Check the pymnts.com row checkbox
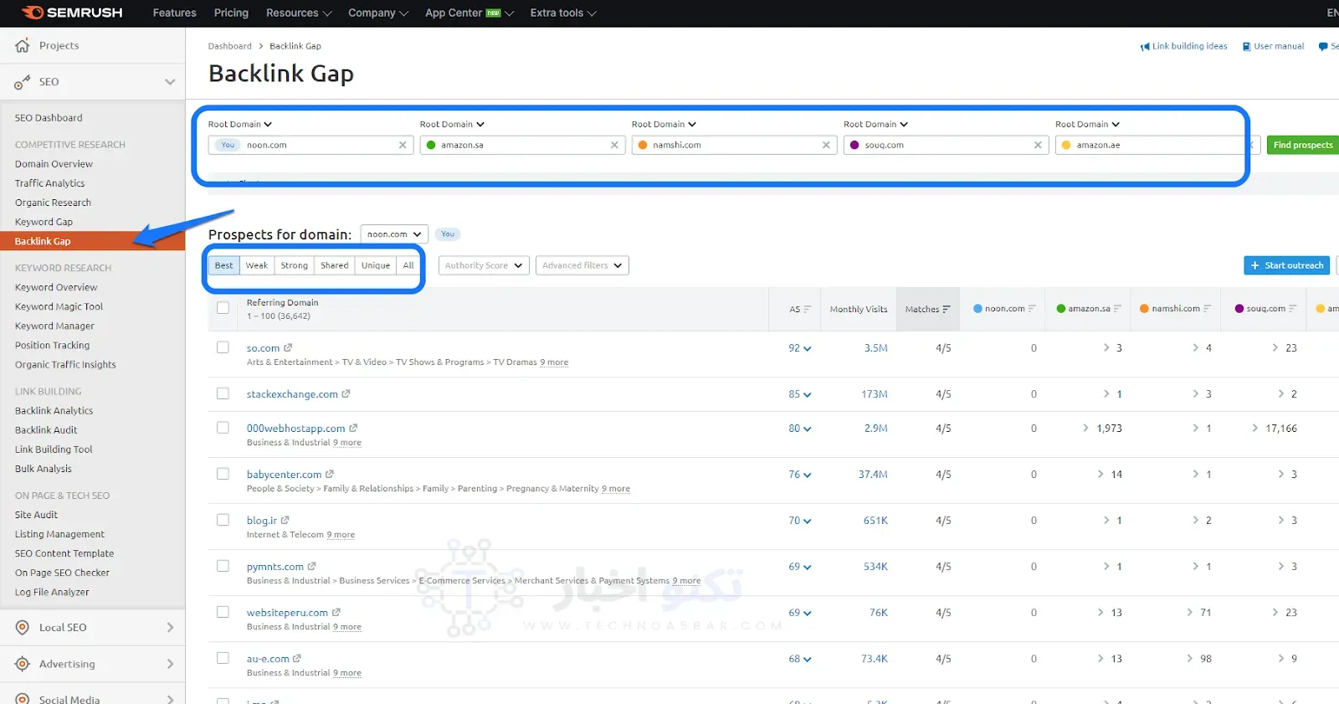This screenshot has width=1339, height=704. [223, 566]
